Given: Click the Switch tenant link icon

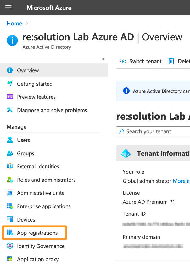Looking at the screenshot, I should click(x=123, y=61).
